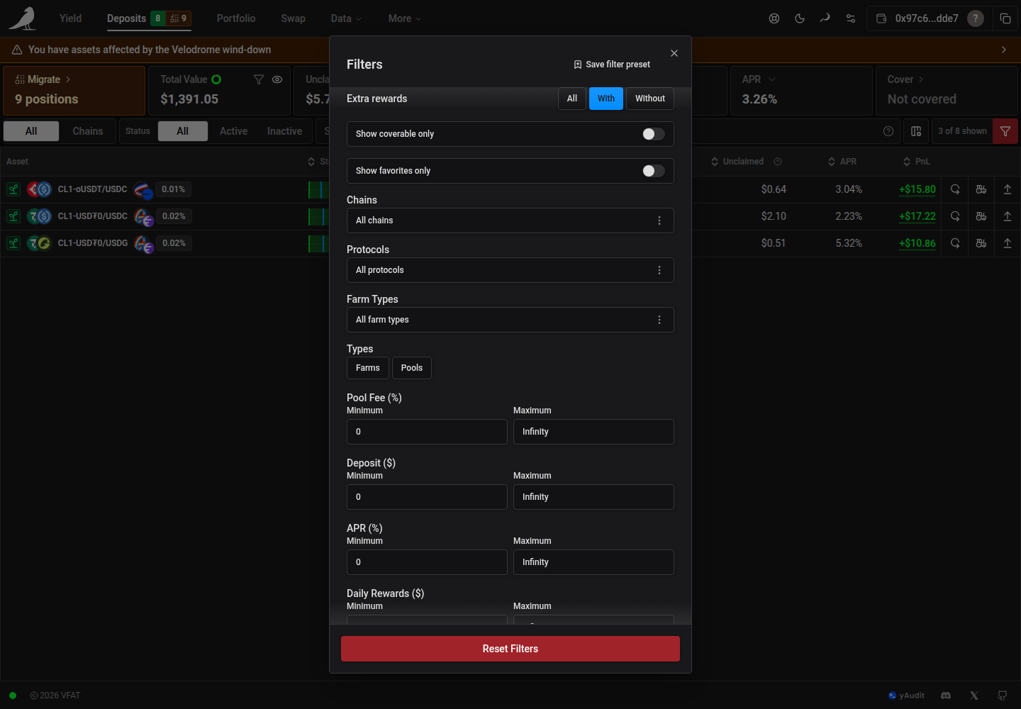Toggle the Farms type filter
This screenshot has width=1021, height=709.
click(368, 368)
